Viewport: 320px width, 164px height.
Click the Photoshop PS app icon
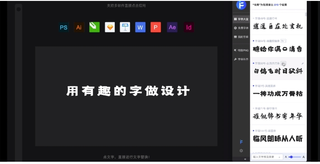(63, 27)
